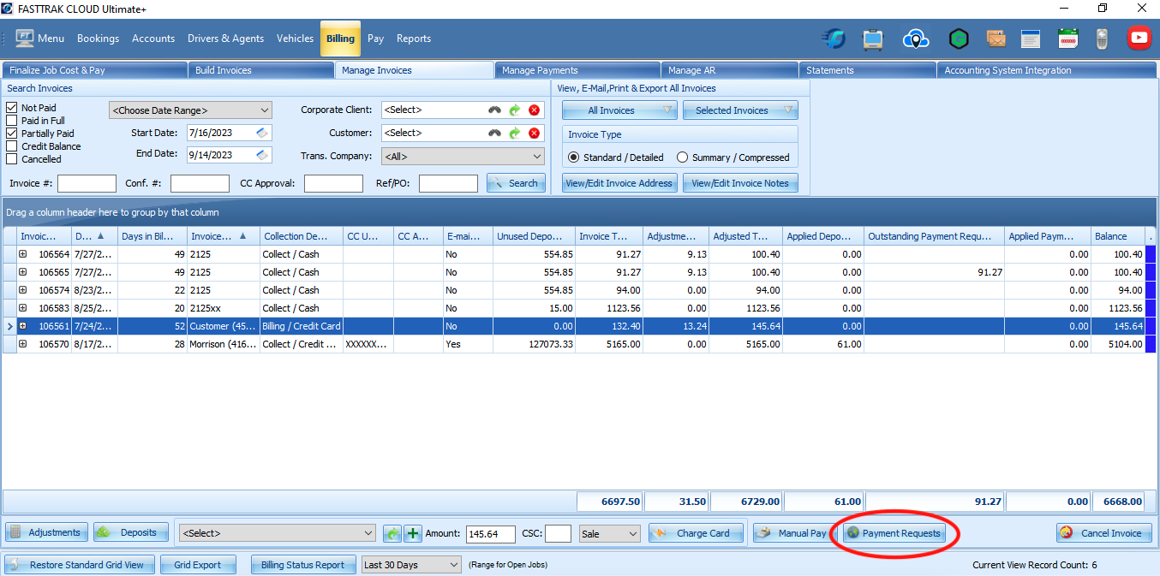Open the Reports menu

point(414,39)
